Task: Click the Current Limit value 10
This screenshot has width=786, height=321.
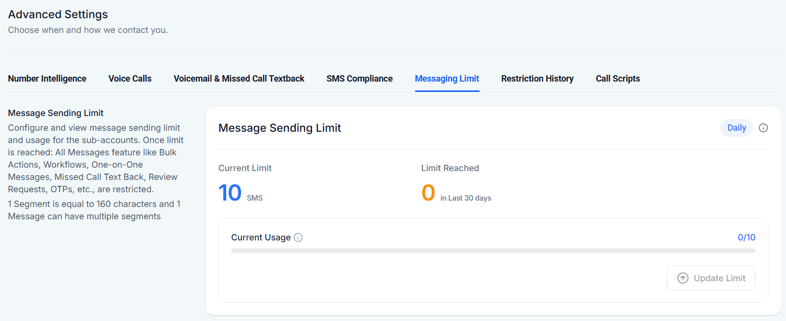Action: [230, 193]
